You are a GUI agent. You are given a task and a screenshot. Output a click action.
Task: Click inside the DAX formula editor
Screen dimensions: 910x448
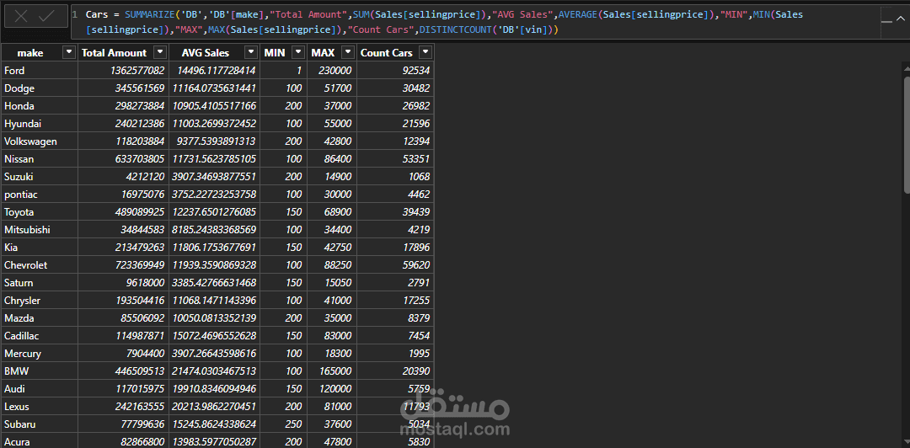point(476,21)
